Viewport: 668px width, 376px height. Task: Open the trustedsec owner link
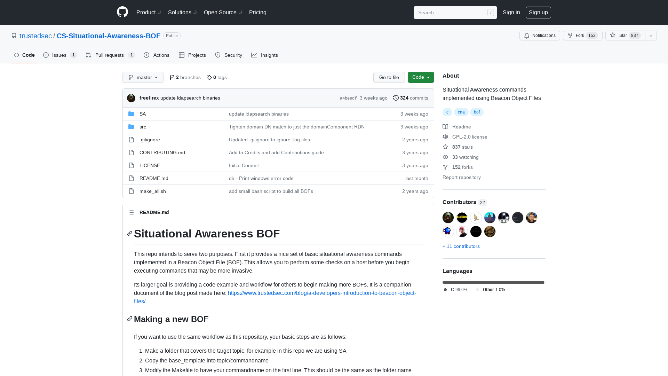[35, 36]
